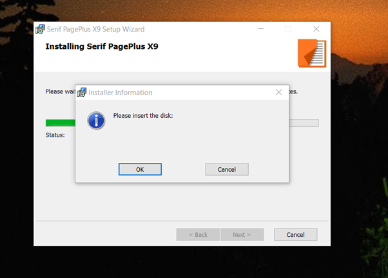Screen dimensions: 388x278
Task: Click the blue information icon
Action: pyautogui.click(x=96, y=120)
